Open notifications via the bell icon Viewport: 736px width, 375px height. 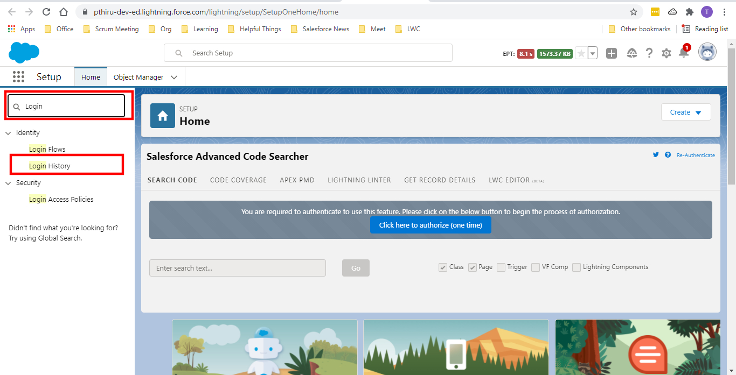(684, 53)
